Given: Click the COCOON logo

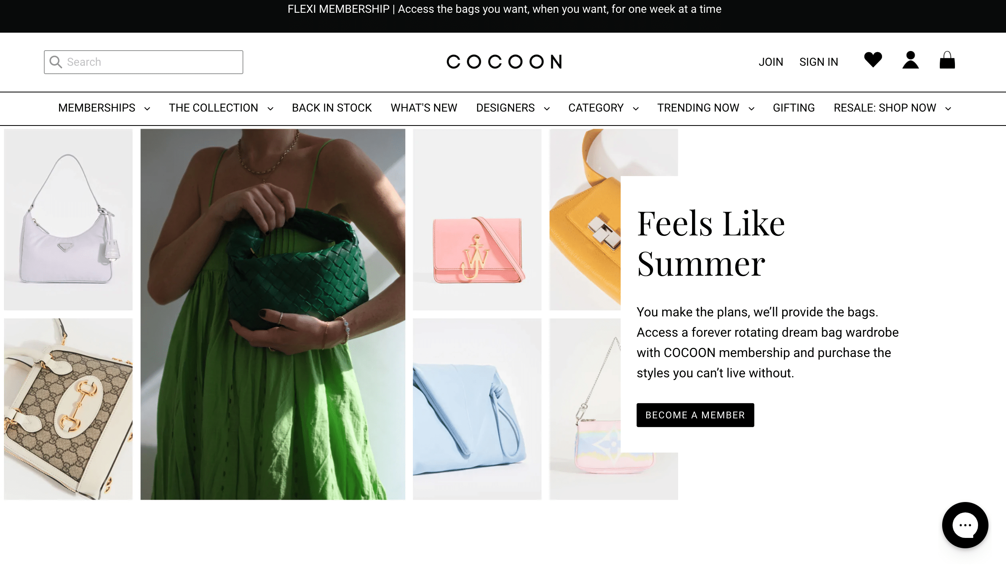Looking at the screenshot, I should coord(504,62).
